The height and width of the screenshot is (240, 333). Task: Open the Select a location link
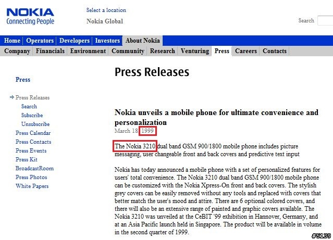point(106,10)
